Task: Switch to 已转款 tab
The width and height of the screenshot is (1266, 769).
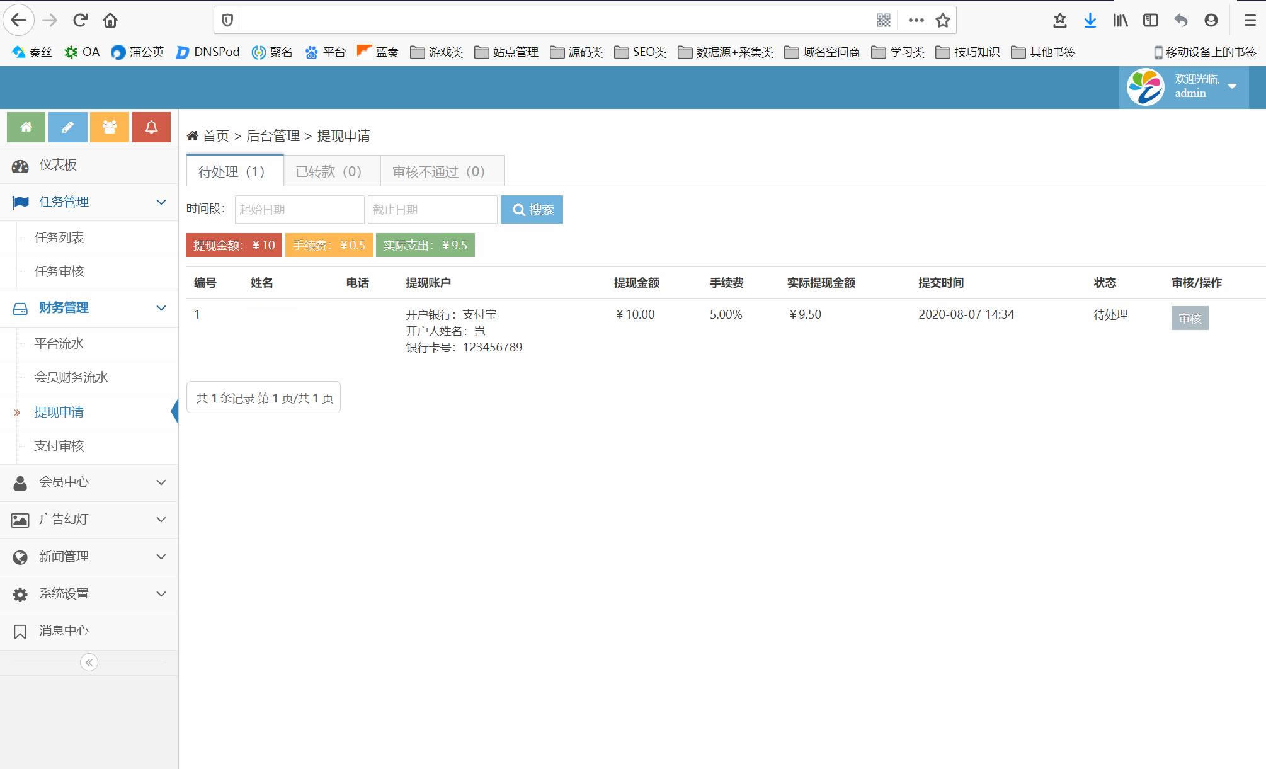Action: tap(328, 171)
